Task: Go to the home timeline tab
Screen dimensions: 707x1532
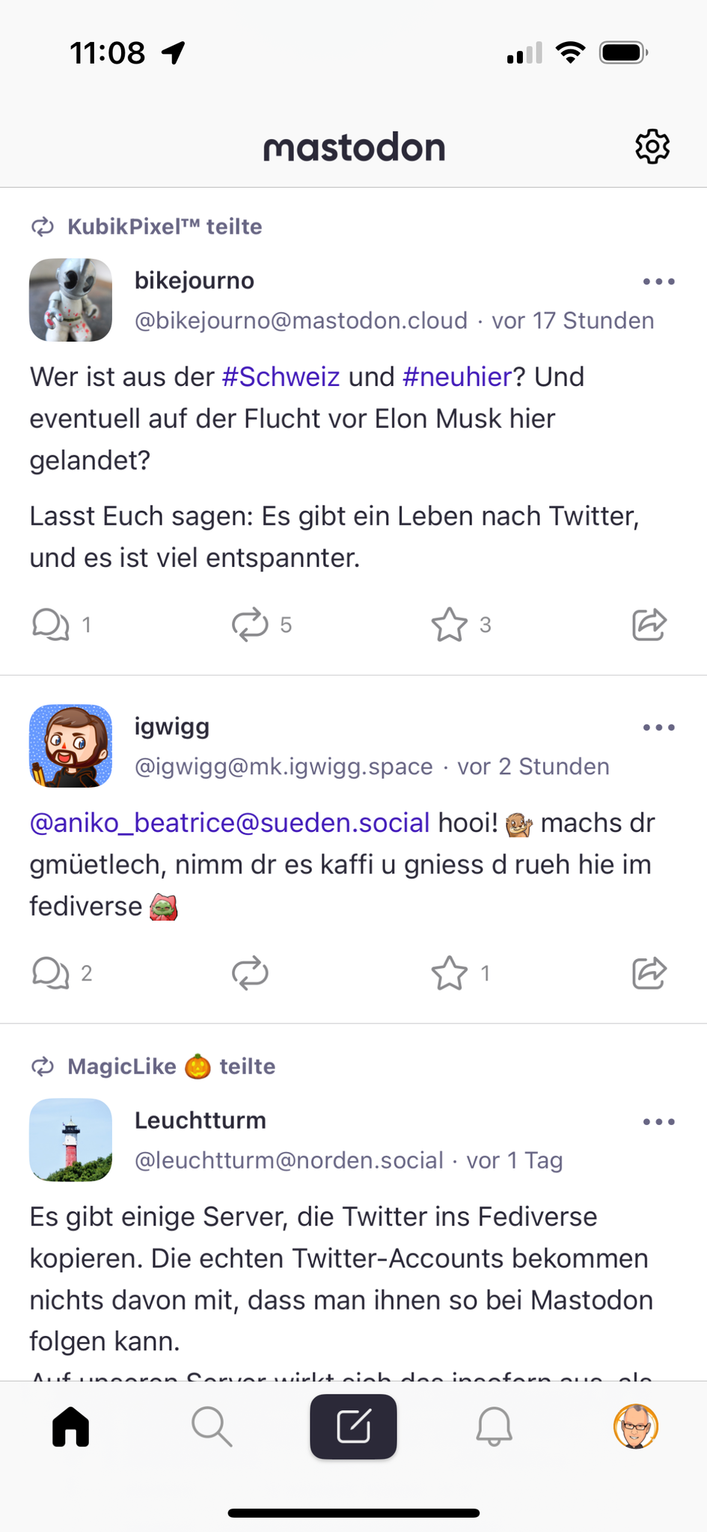Action: point(71,1427)
